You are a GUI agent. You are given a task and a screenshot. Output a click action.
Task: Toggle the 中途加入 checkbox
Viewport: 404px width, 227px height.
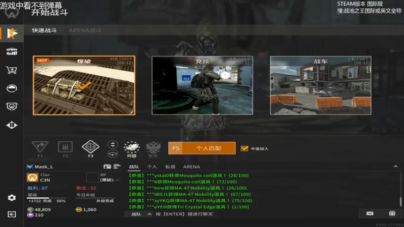[244, 148]
